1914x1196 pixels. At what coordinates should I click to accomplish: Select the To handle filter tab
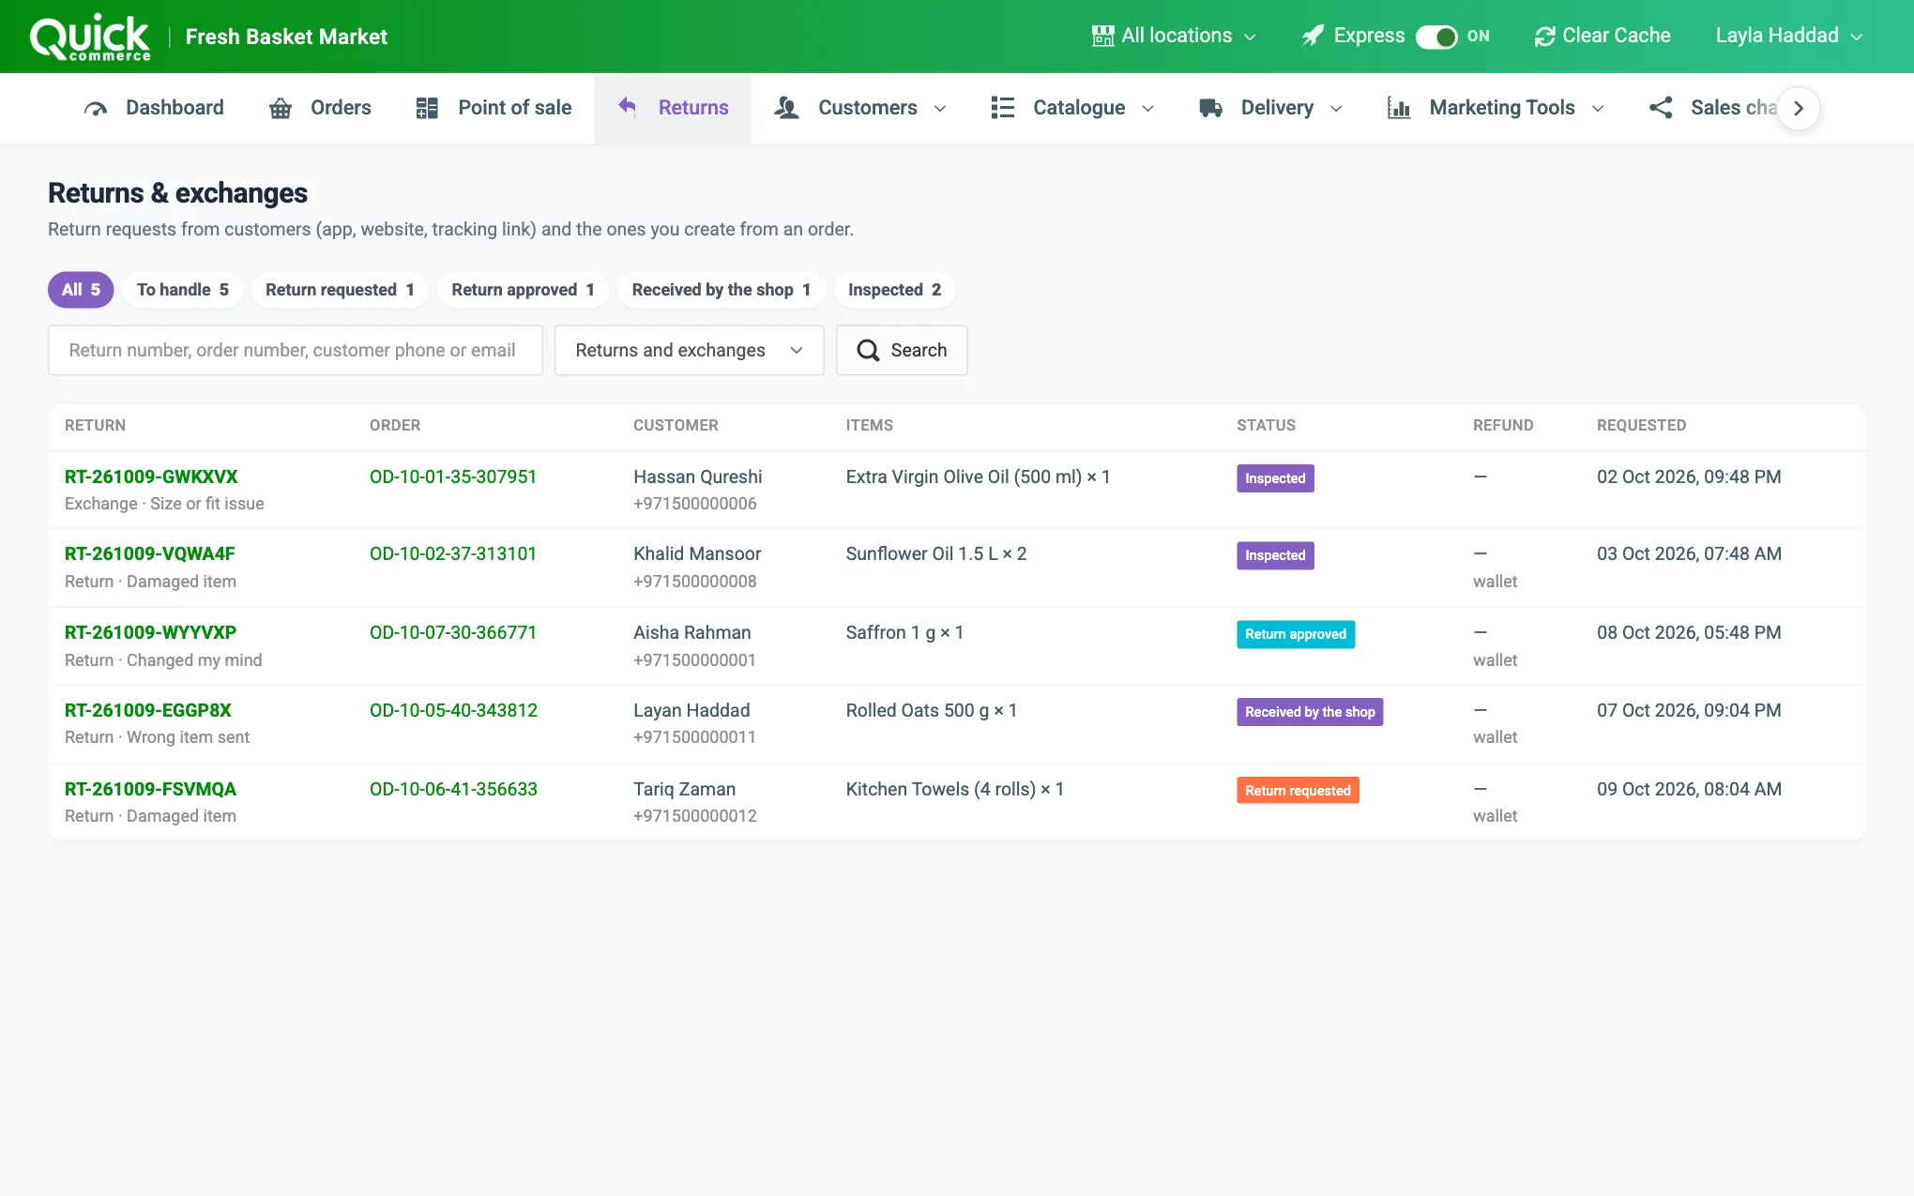[x=183, y=290]
